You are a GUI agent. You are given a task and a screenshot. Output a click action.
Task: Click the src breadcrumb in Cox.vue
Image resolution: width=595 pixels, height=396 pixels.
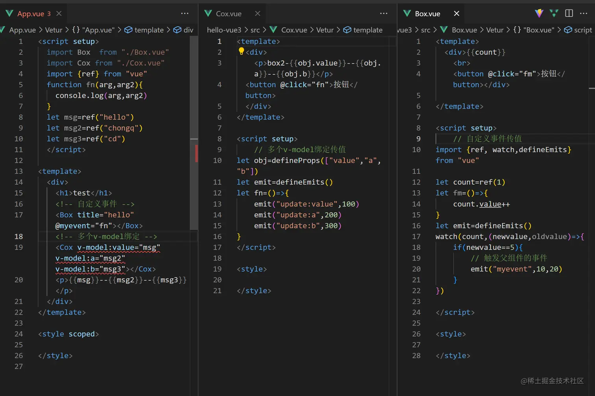click(255, 30)
